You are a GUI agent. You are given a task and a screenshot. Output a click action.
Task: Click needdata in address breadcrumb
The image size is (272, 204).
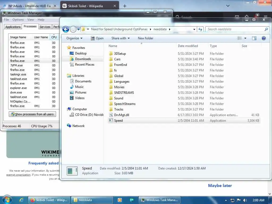tap(160, 29)
